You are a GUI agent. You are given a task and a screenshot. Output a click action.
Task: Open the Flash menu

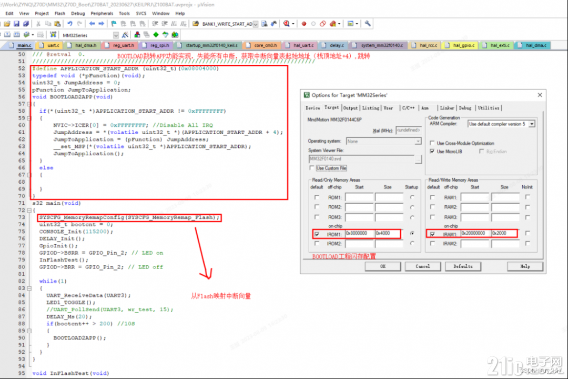pyautogui.click(x=60, y=13)
